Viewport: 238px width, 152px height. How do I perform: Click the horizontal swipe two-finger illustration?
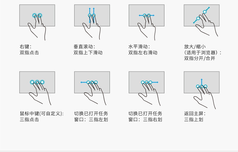[147, 22]
